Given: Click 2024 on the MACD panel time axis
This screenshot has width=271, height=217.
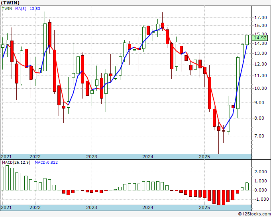Looking at the screenshot, I should coord(148,207).
